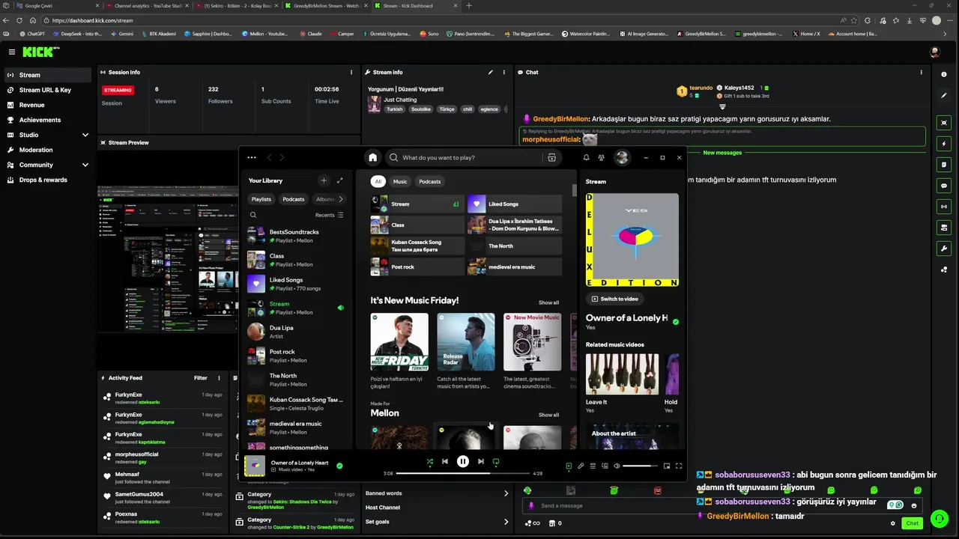The image size is (959, 539).
Task: Pause the current Spotify song
Action: [463, 461]
